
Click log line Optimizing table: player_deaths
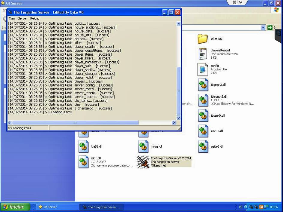coord(61,47)
